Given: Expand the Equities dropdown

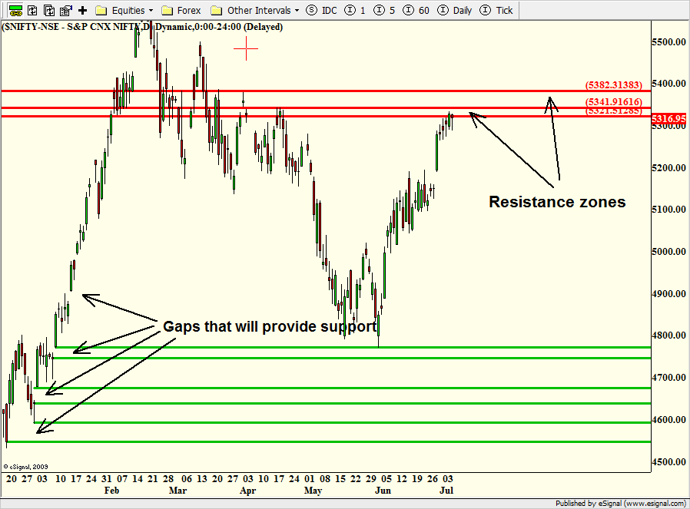Looking at the screenshot, I should tap(128, 11).
